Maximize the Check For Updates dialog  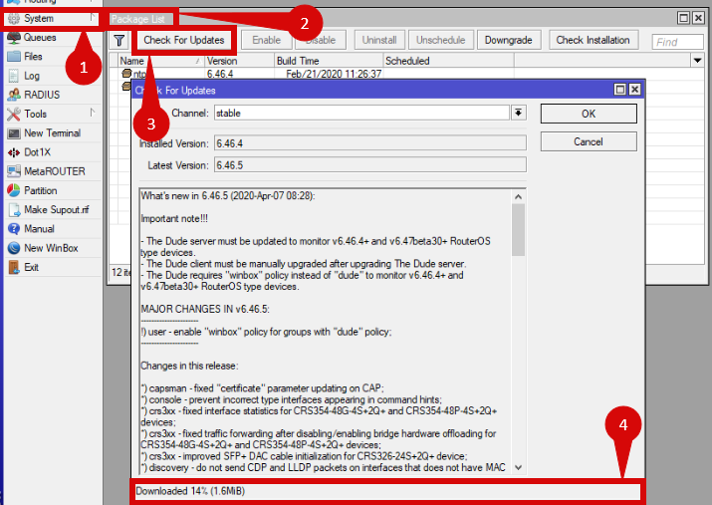[x=620, y=89]
